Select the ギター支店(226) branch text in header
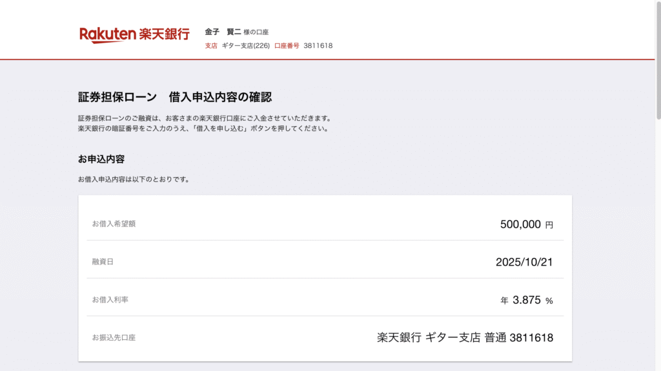 coord(245,46)
